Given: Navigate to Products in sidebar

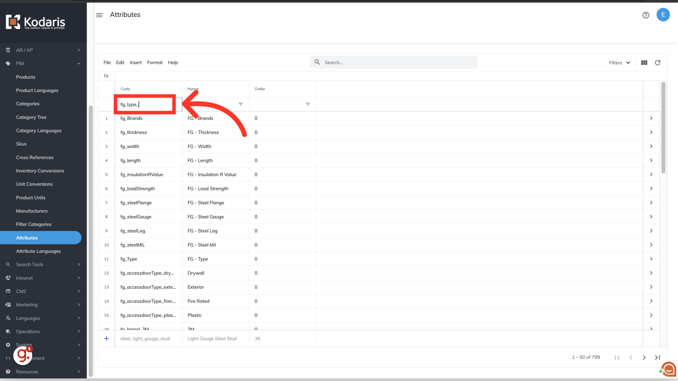Looking at the screenshot, I should 25,77.
